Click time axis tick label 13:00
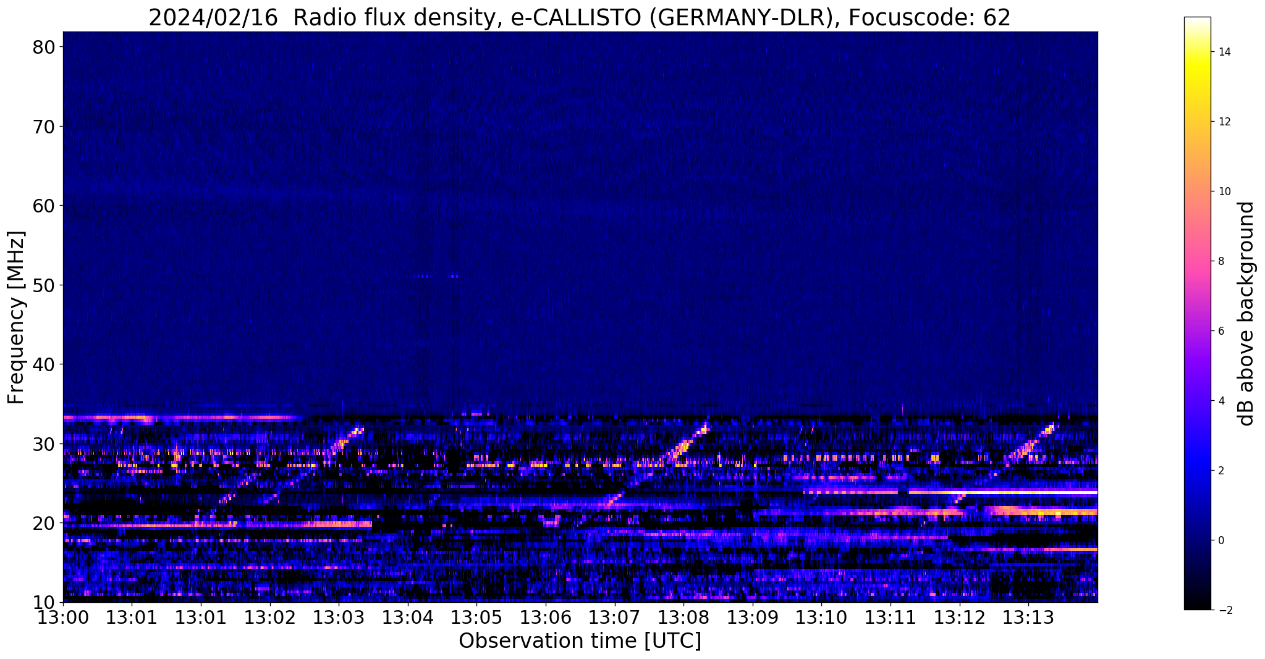 click(x=63, y=617)
